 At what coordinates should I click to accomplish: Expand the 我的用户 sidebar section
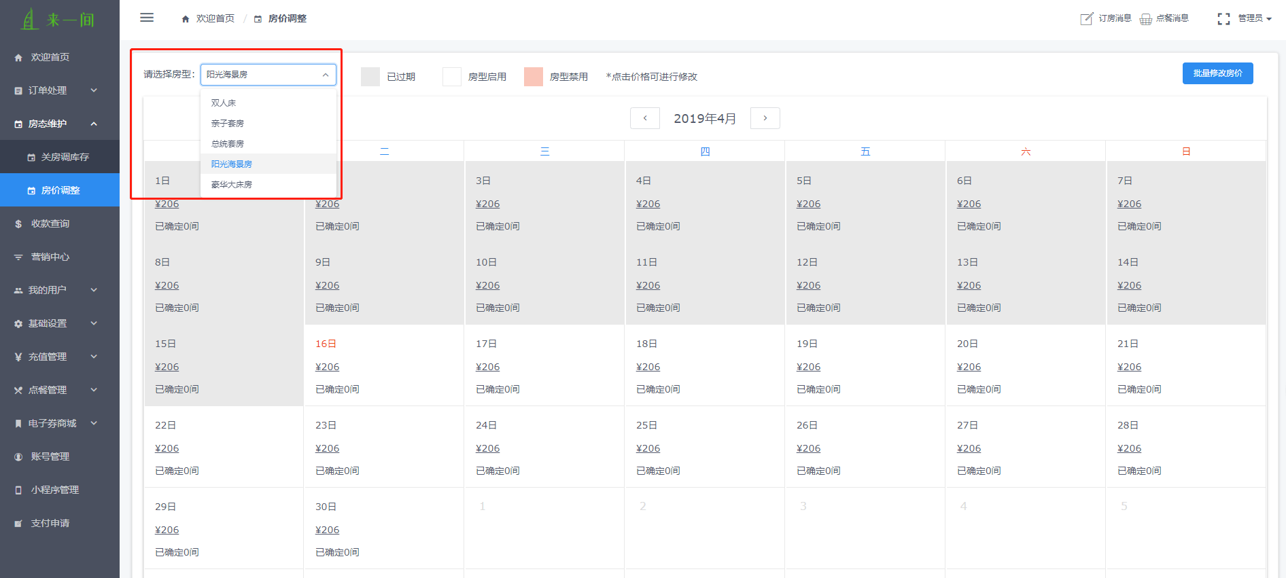coord(60,290)
